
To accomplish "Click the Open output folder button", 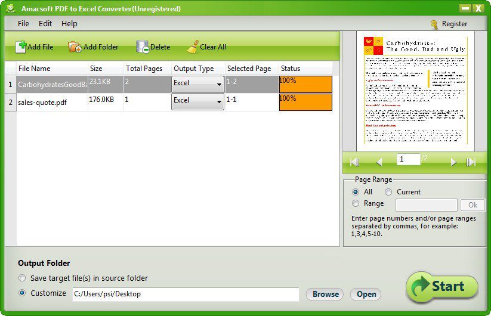I will pyautogui.click(x=366, y=294).
